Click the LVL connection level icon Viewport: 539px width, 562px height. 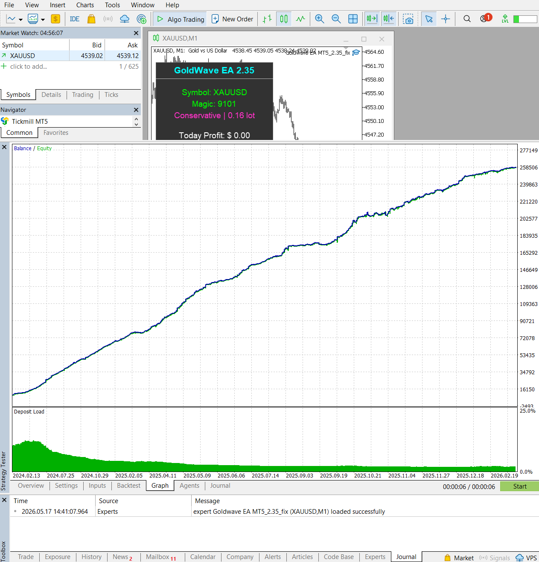(x=505, y=19)
